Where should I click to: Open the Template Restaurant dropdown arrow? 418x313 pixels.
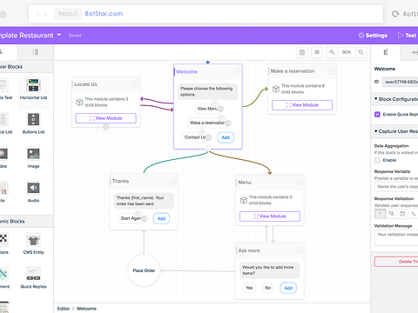(x=59, y=35)
